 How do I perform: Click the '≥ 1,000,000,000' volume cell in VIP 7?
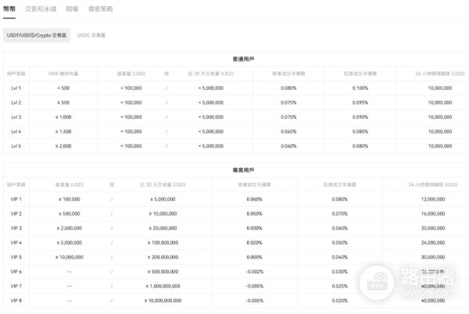tap(163, 286)
